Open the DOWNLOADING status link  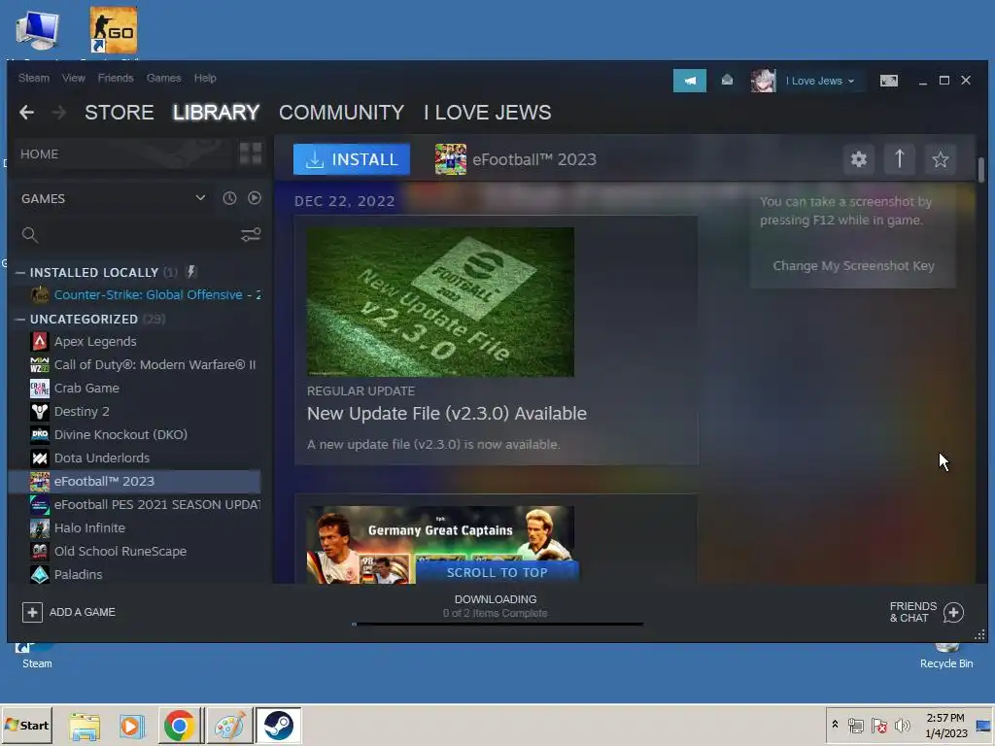click(496, 599)
